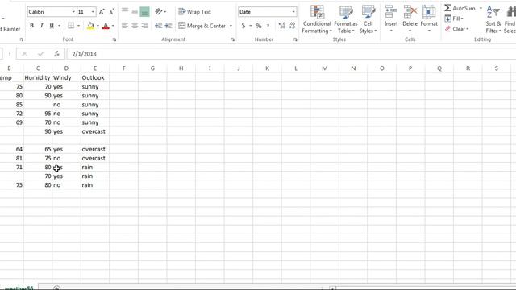Open Sort & Filter menu
Screen dimensions: 516x290
[x=493, y=19]
